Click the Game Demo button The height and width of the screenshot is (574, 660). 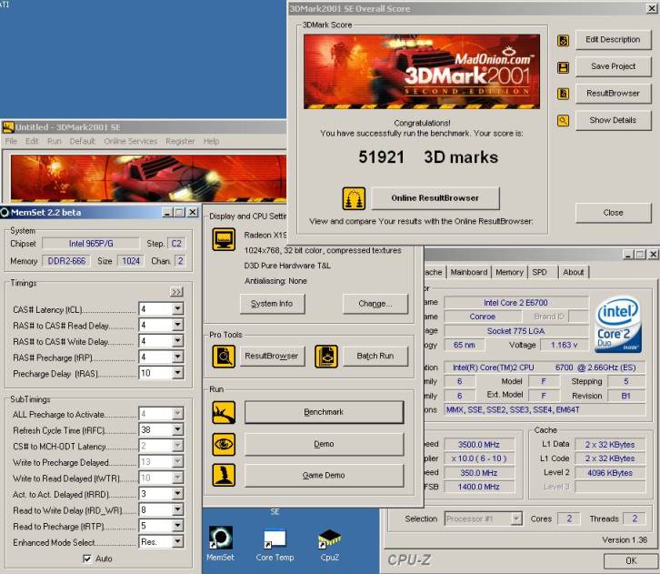tap(324, 476)
